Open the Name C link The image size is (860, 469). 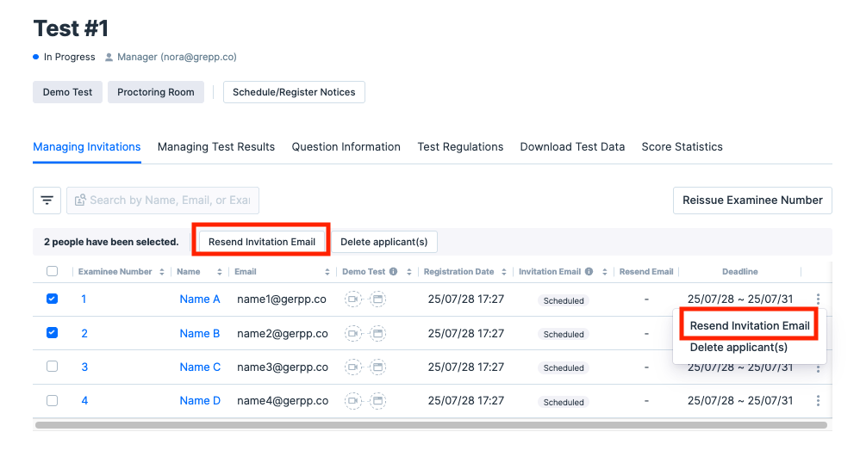pyautogui.click(x=200, y=367)
